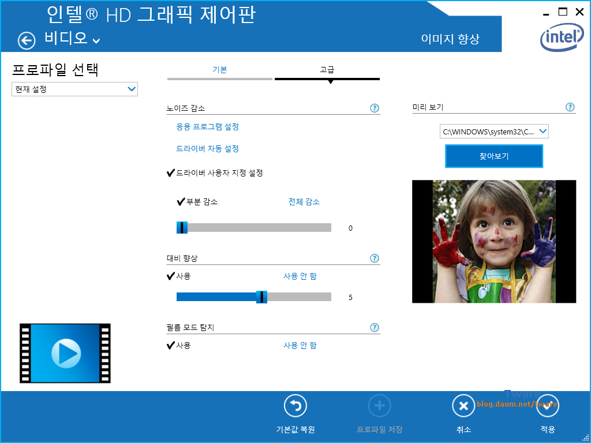Viewport: 591px width, 443px height.
Task: Select 부분 감소 noise reduction mode
Action: click(x=197, y=201)
